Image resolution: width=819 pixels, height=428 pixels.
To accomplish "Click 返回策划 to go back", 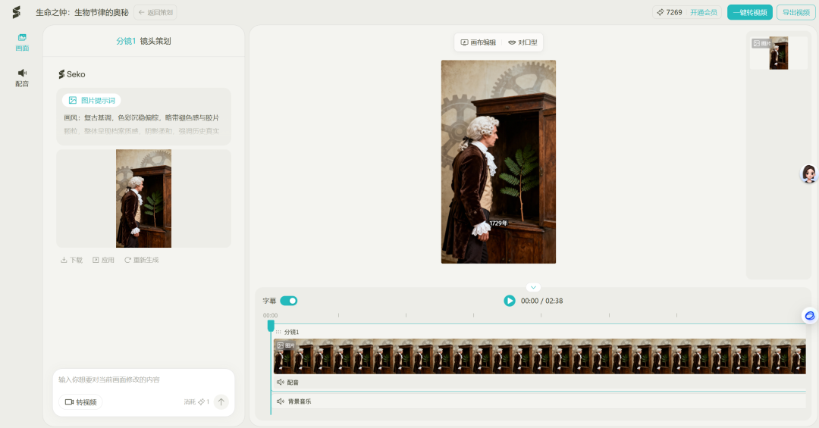I will click(155, 12).
